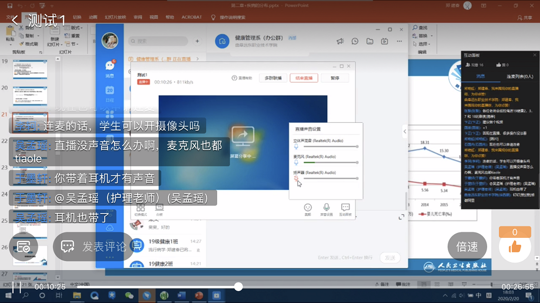The width and height of the screenshot is (540, 303).
Task: Click 查找 find in PowerPoint ribbon
Action: (420, 27)
